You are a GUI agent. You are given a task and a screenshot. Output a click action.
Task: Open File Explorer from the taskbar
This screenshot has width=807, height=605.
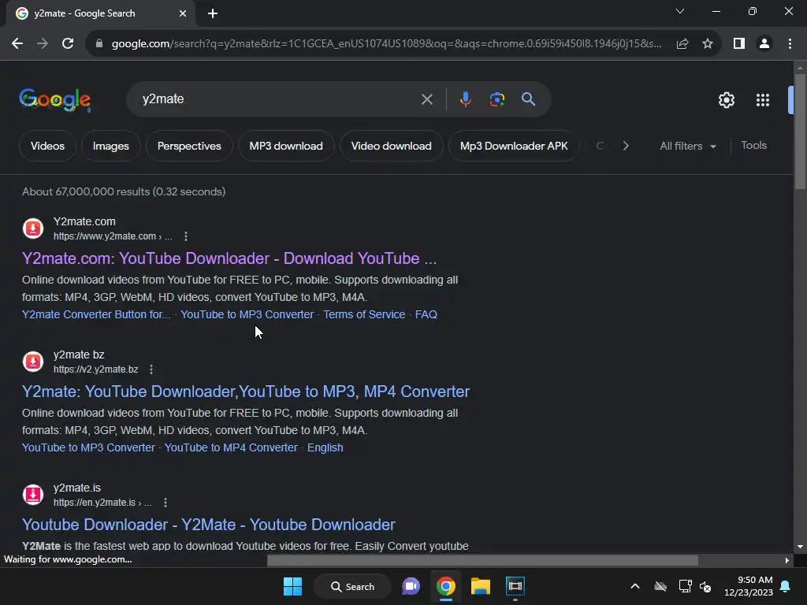click(480, 586)
